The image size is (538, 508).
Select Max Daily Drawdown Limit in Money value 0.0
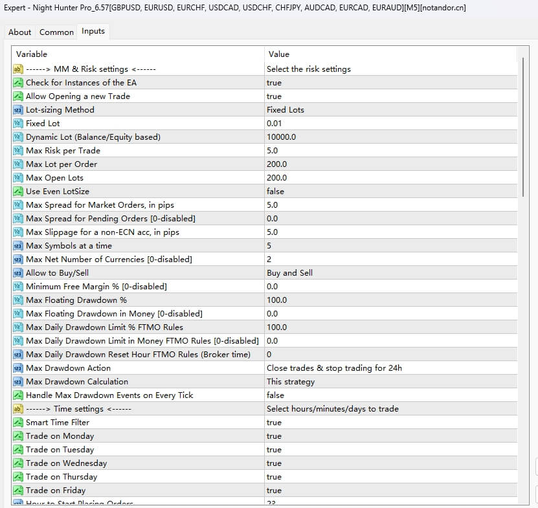391,341
